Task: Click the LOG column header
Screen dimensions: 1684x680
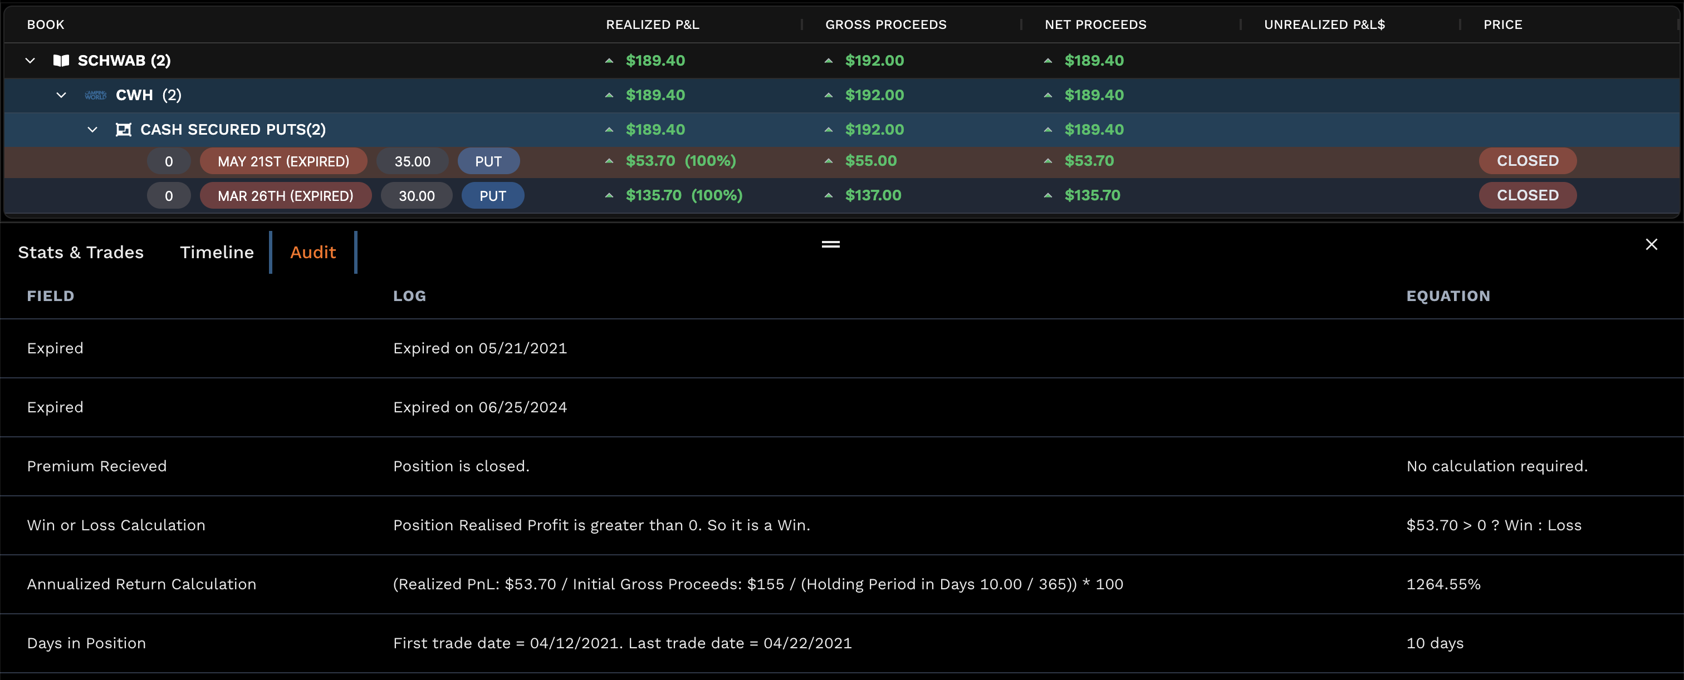Action: pyautogui.click(x=409, y=296)
